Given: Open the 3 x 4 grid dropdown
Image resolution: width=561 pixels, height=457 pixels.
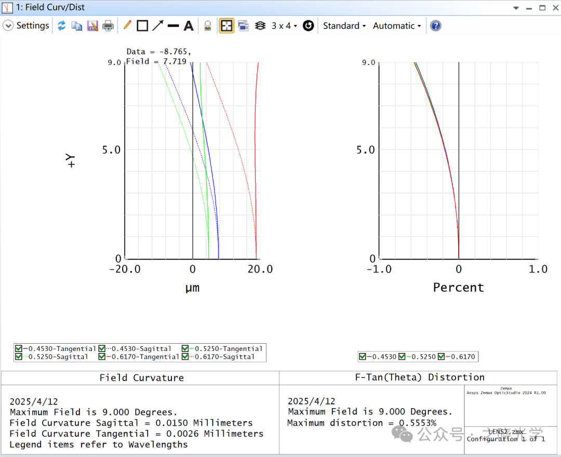Looking at the screenshot, I should tap(284, 25).
